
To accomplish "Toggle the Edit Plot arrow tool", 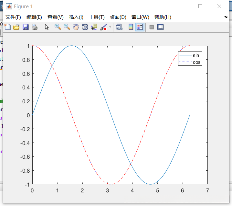I will click(47, 27).
